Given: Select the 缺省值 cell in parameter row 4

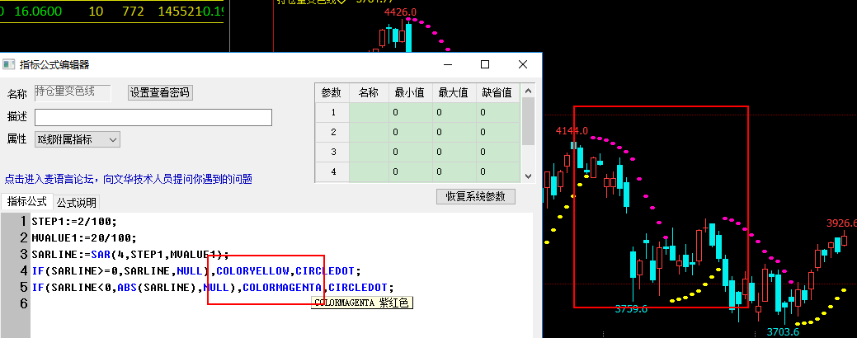Looking at the screenshot, I should 497,171.
